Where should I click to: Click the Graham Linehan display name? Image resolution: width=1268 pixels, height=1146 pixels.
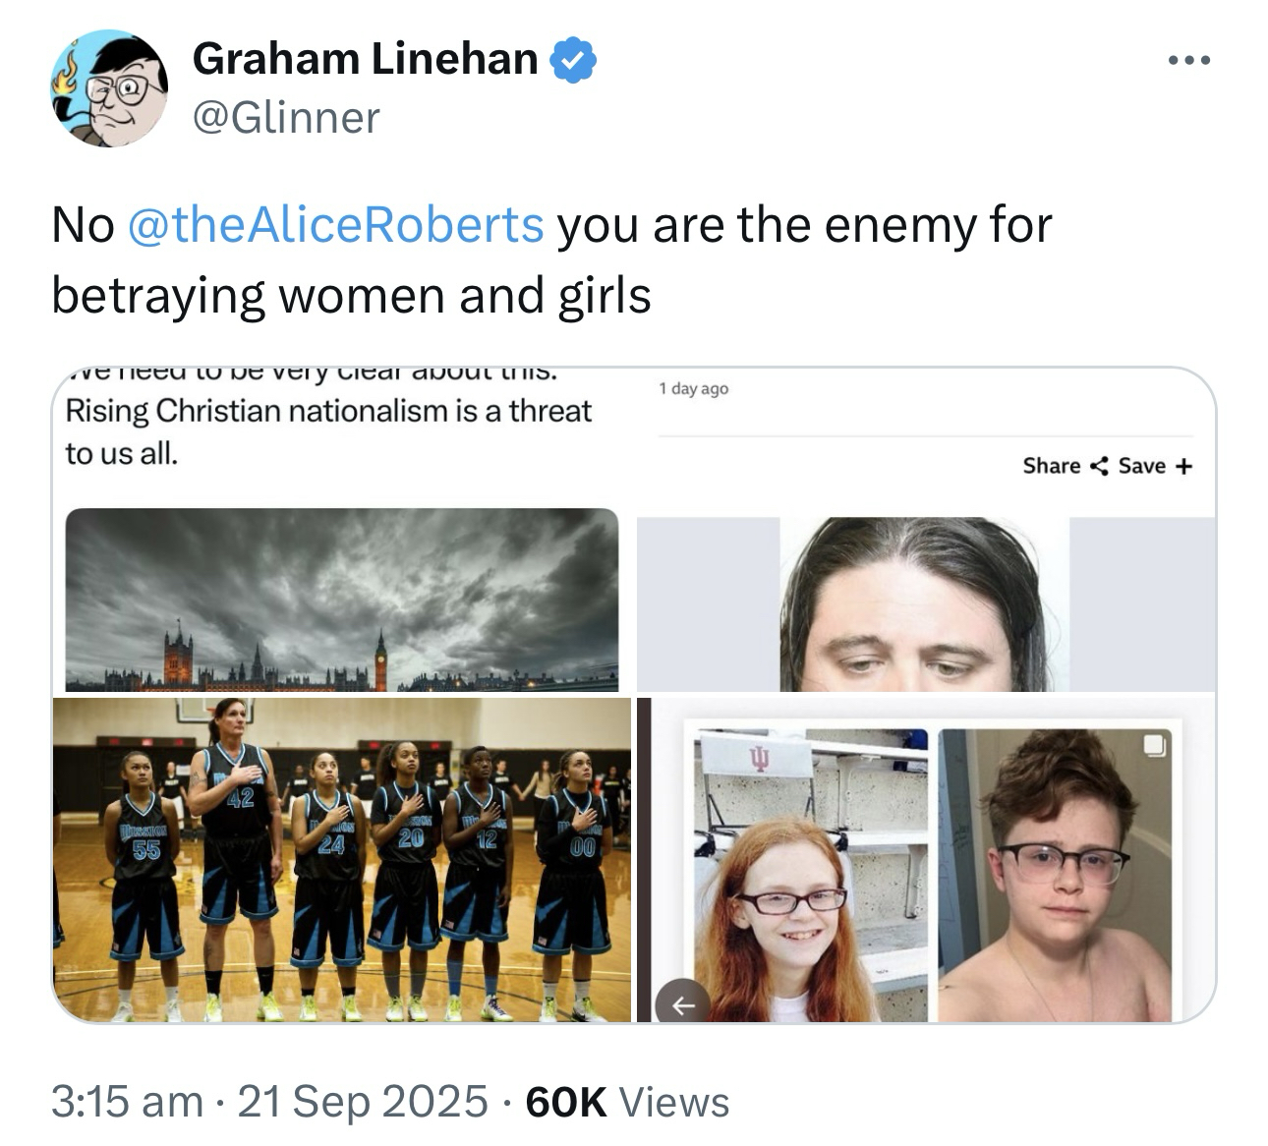tap(366, 59)
